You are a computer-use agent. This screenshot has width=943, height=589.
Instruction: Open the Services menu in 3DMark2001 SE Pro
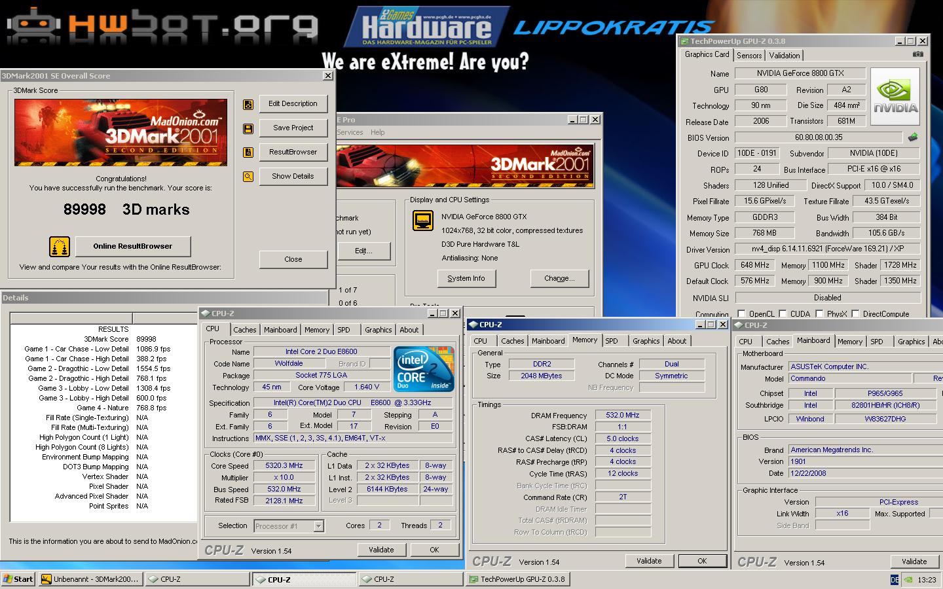pos(350,132)
